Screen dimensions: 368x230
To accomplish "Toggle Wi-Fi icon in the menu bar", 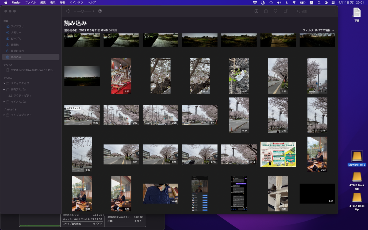I will (x=294, y=3).
